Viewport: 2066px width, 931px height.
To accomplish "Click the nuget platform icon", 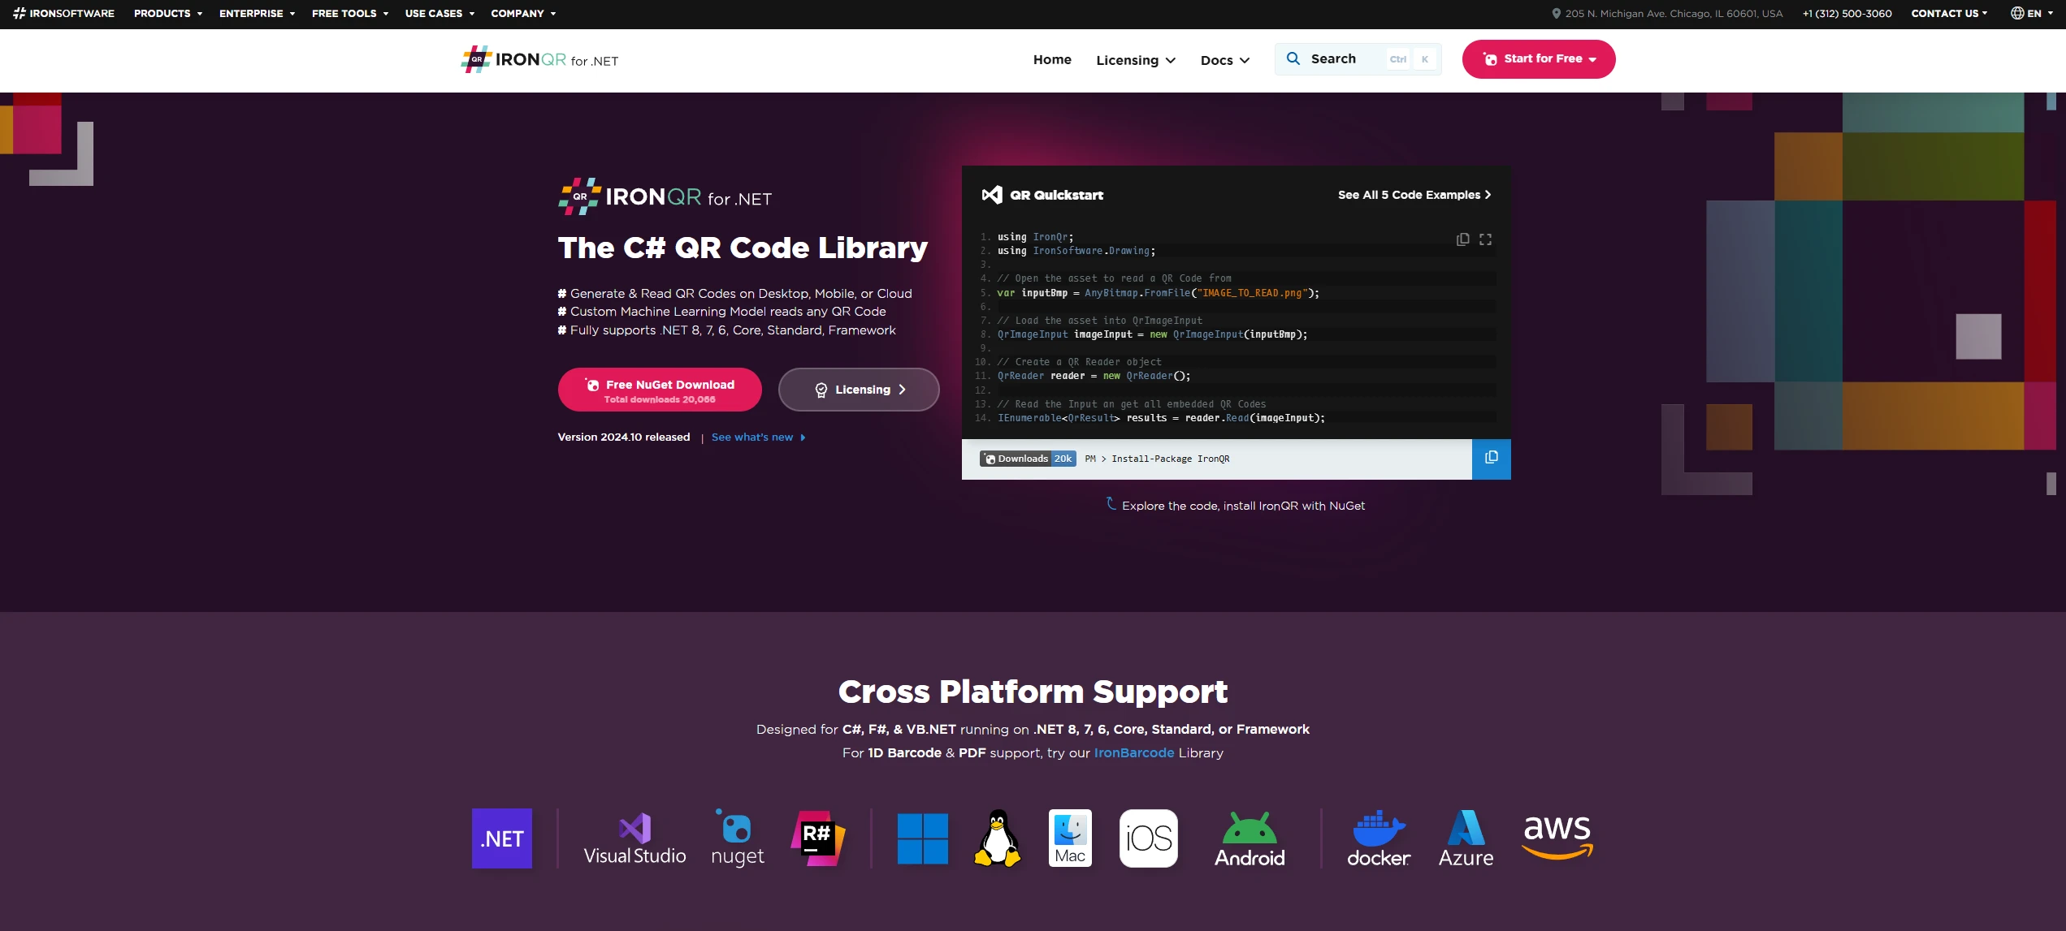I will 737,838.
